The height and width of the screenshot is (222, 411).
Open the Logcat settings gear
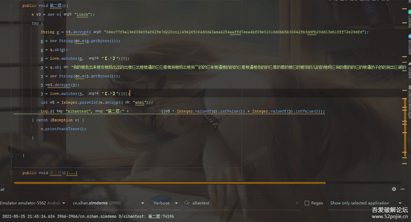tap(394, 189)
